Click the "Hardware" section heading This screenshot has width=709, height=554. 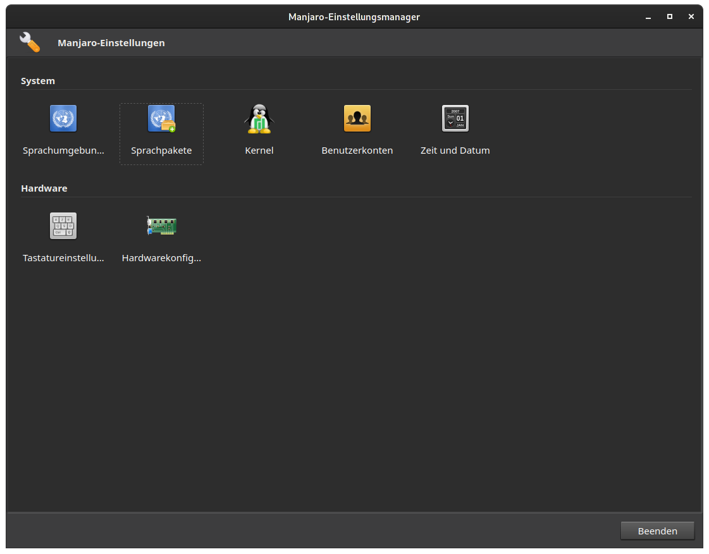(x=44, y=188)
